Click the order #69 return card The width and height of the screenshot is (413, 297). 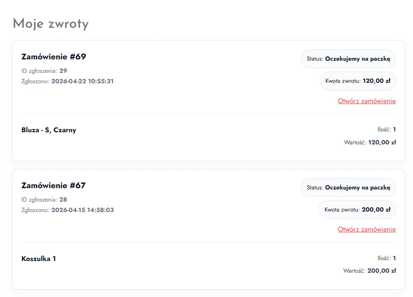209,101
